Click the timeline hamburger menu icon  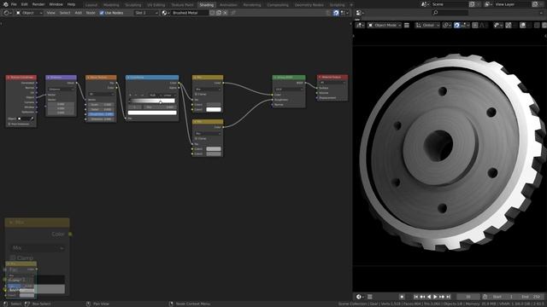370,297
